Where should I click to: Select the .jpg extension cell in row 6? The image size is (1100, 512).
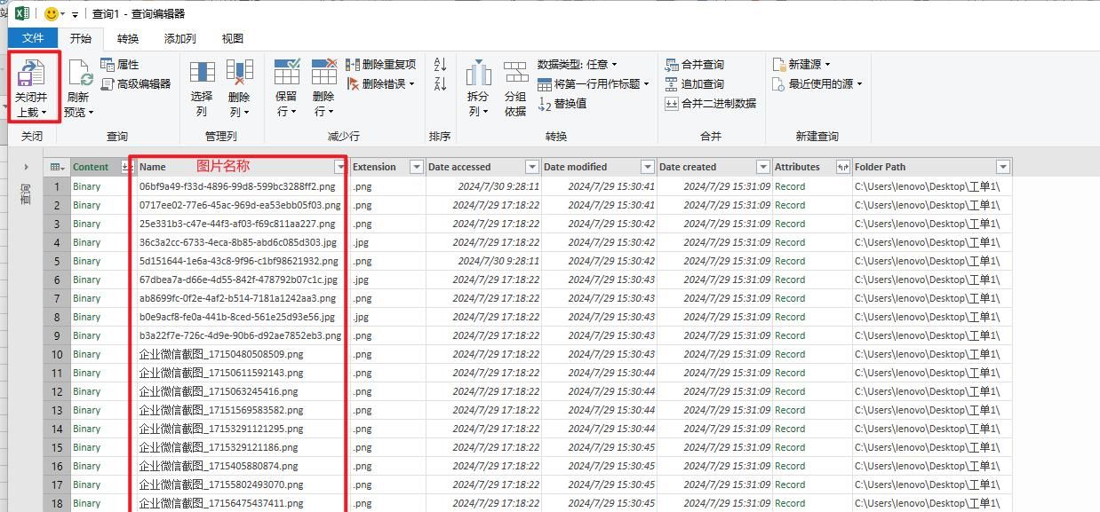point(387,280)
